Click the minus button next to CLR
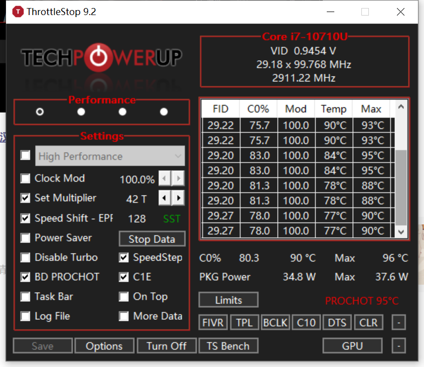Image resolution: width=424 pixels, height=367 pixels. 399,322
